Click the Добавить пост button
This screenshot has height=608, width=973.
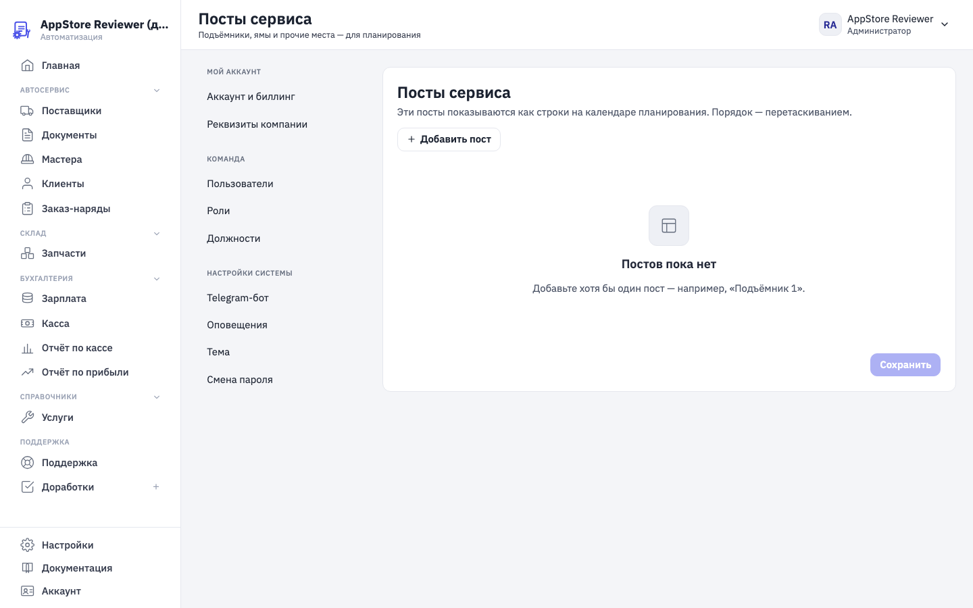click(x=449, y=139)
